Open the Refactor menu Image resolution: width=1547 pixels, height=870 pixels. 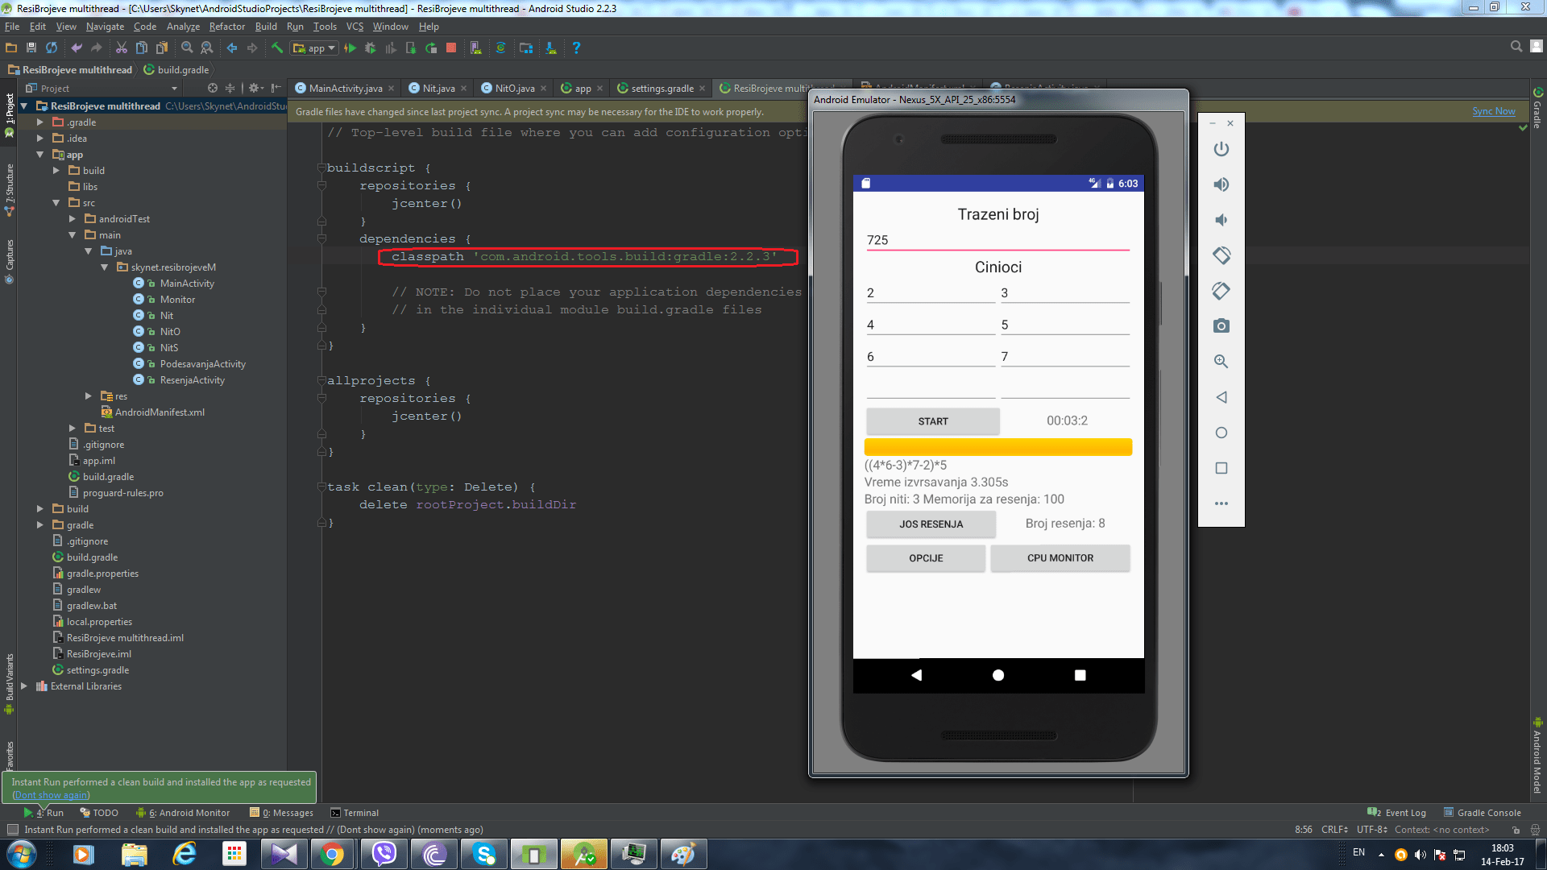pyautogui.click(x=226, y=27)
